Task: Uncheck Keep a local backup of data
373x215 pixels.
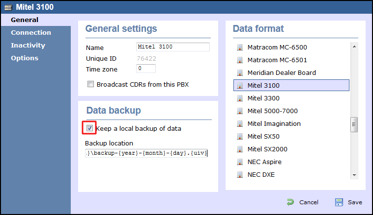Action: (89, 128)
